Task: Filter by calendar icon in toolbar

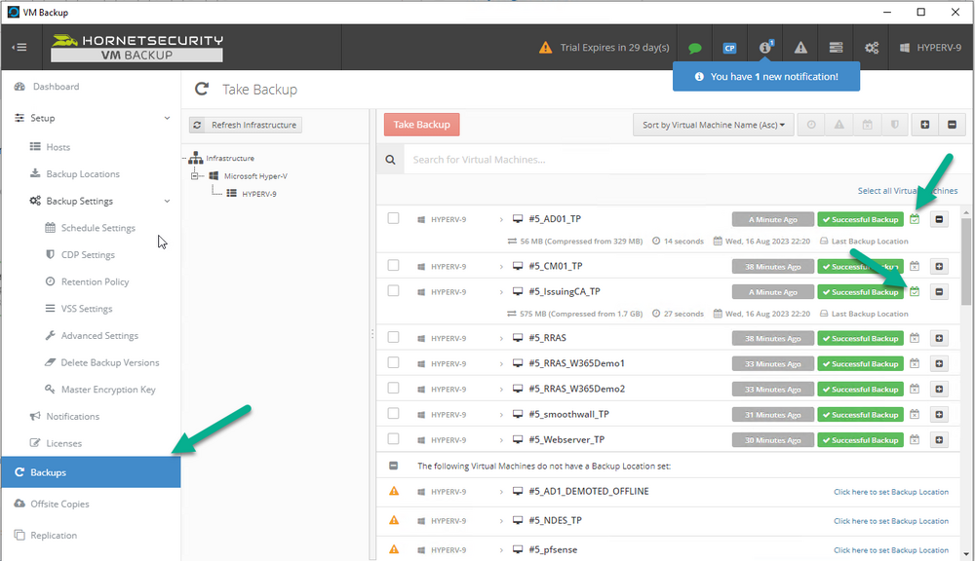Action: click(867, 125)
